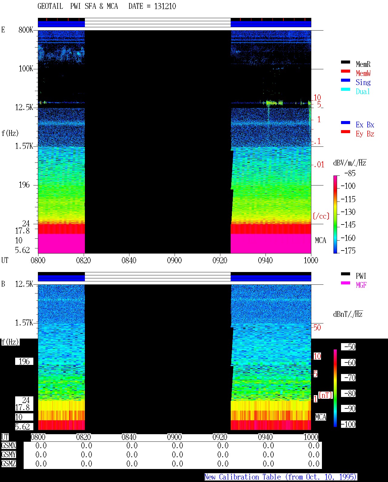Select the blue Sing legend swatch

[346, 80]
